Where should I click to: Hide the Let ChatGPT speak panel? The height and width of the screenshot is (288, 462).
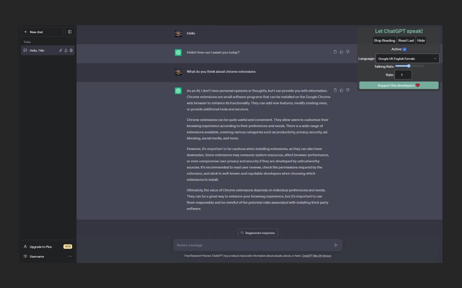click(421, 40)
